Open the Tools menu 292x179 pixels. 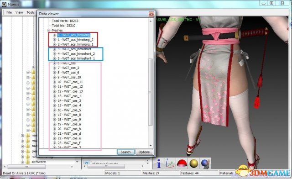(x=31, y=12)
